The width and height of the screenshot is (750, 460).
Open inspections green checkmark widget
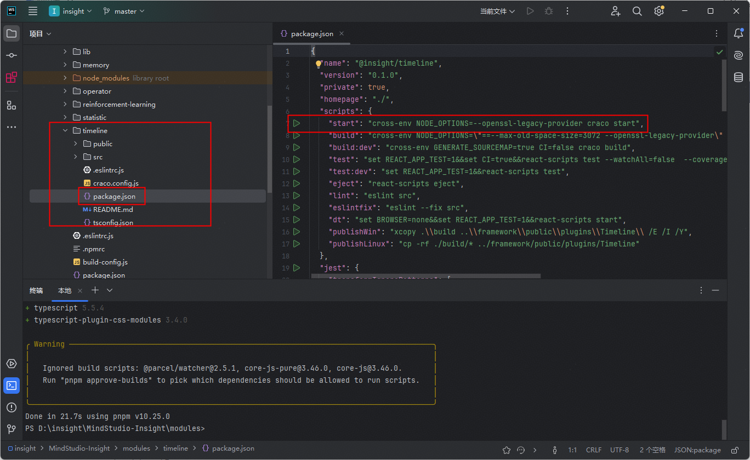[x=719, y=52]
